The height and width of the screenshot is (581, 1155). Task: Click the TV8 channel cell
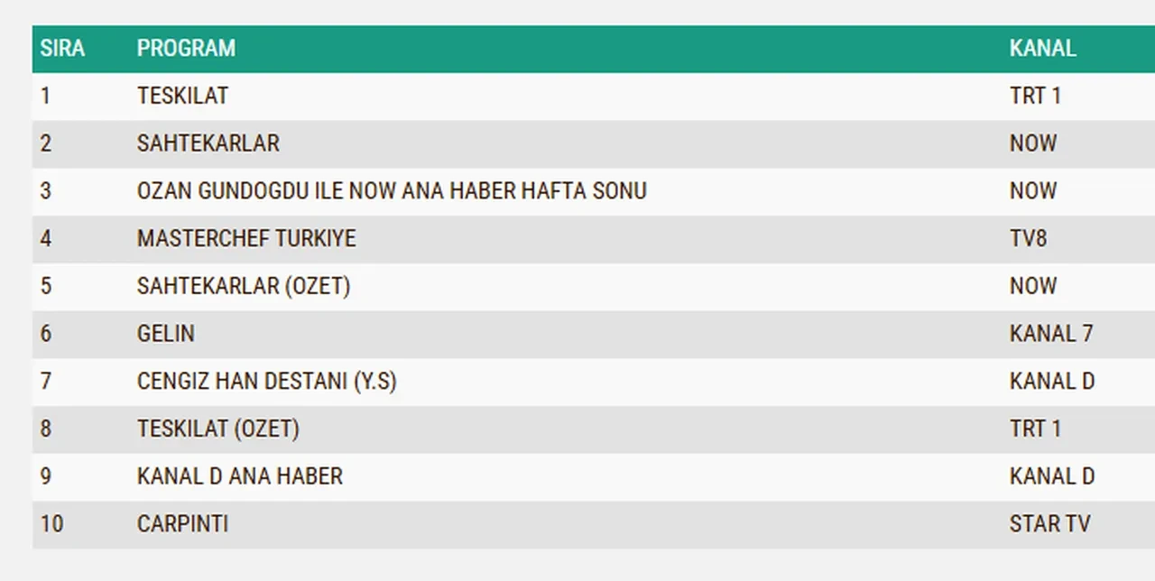click(1029, 239)
